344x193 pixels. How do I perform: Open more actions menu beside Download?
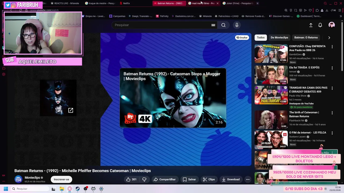tap(248, 179)
